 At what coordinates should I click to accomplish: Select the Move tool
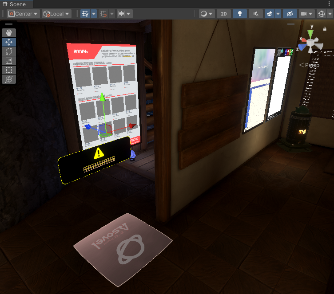point(9,42)
